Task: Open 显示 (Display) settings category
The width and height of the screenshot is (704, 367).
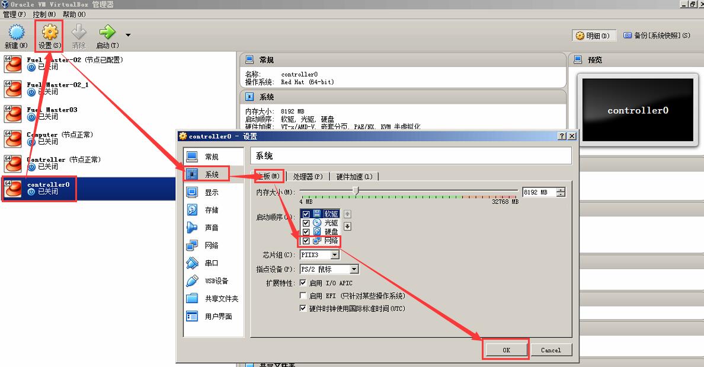Action: coord(213,192)
